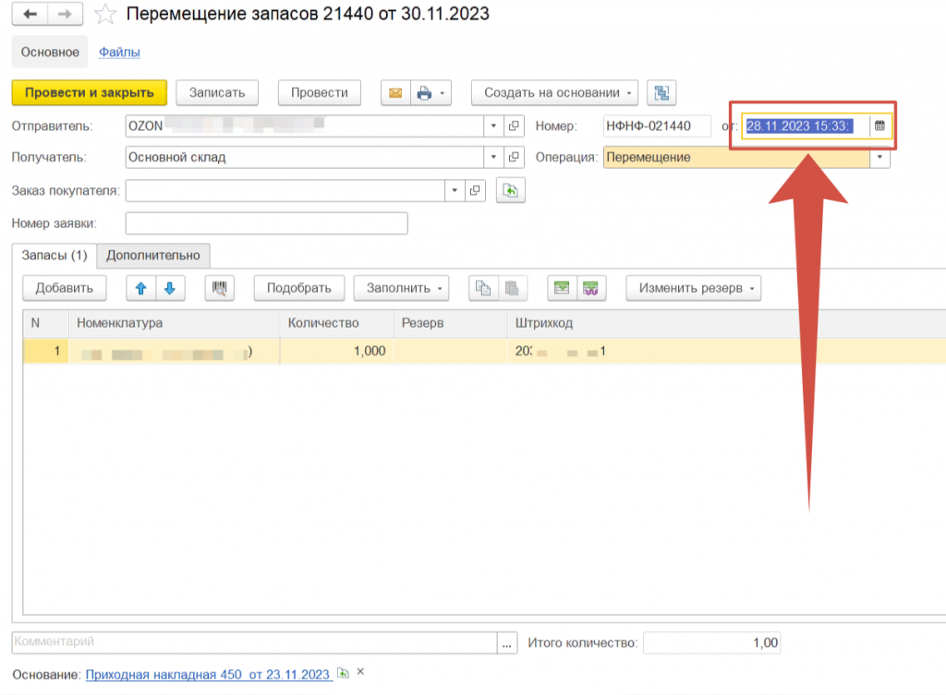Open the Файлы tab link
The height and width of the screenshot is (695, 946).
[x=119, y=53]
